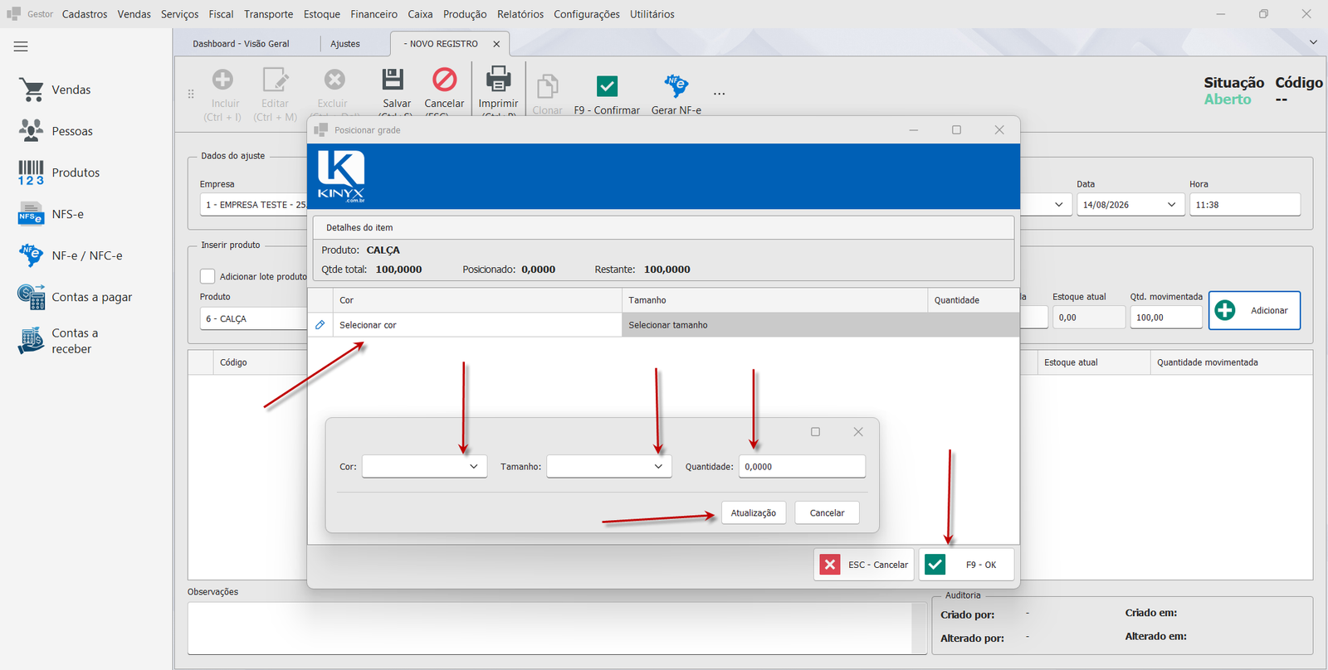Screen dimensions: 1328x670
Task: Open Produtos barcode icon in sidebar
Action: (x=32, y=172)
